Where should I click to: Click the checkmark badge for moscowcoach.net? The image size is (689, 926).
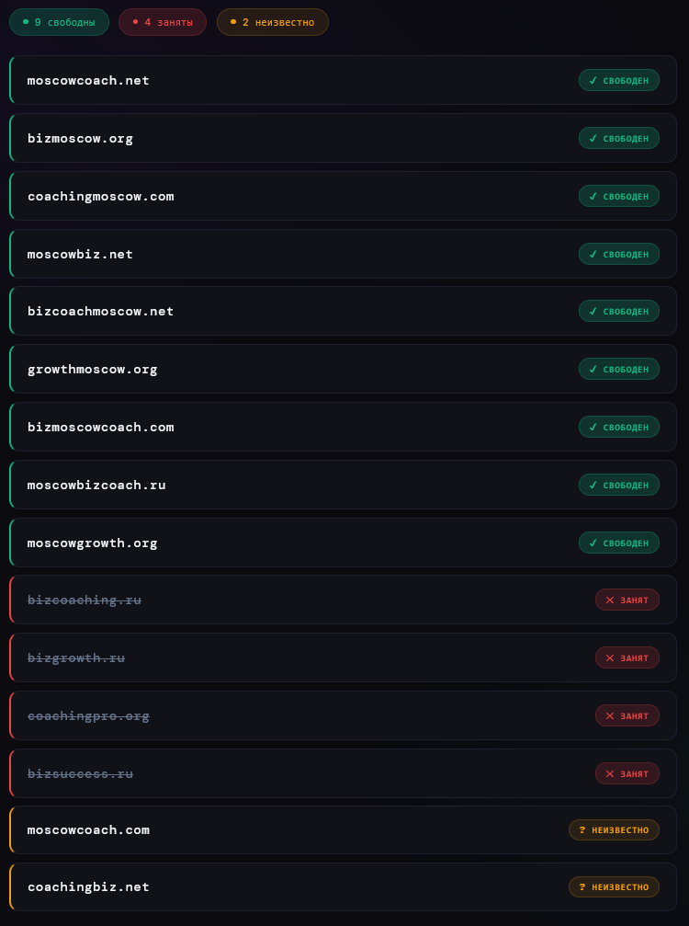(618, 80)
